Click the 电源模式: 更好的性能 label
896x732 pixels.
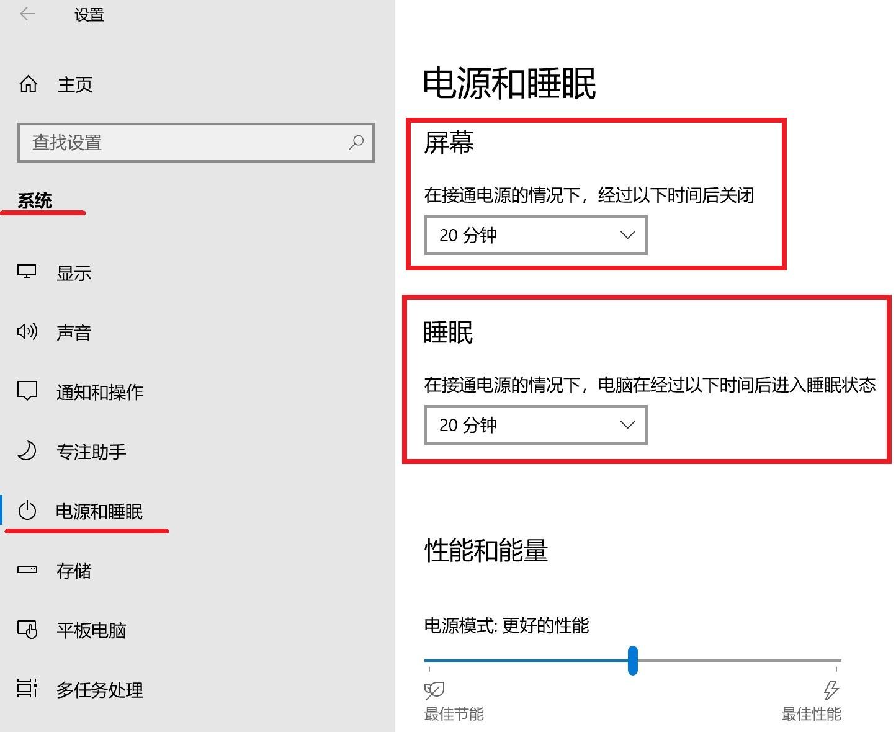[506, 625]
